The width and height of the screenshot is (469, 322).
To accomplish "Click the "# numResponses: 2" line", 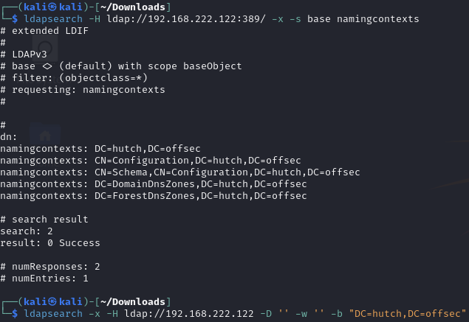I will (50, 266).
